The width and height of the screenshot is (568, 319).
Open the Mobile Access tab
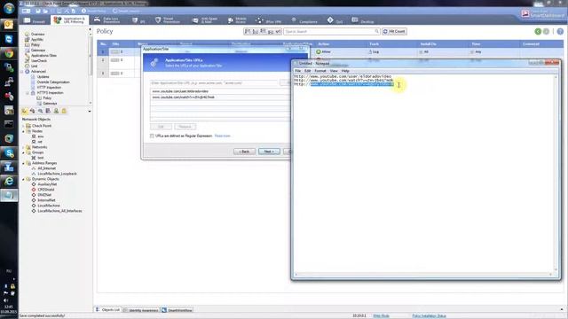point(237,20)
